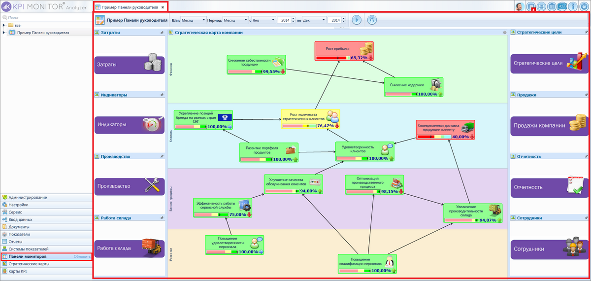Open Показатели section in sidebar

coord(46,234)
